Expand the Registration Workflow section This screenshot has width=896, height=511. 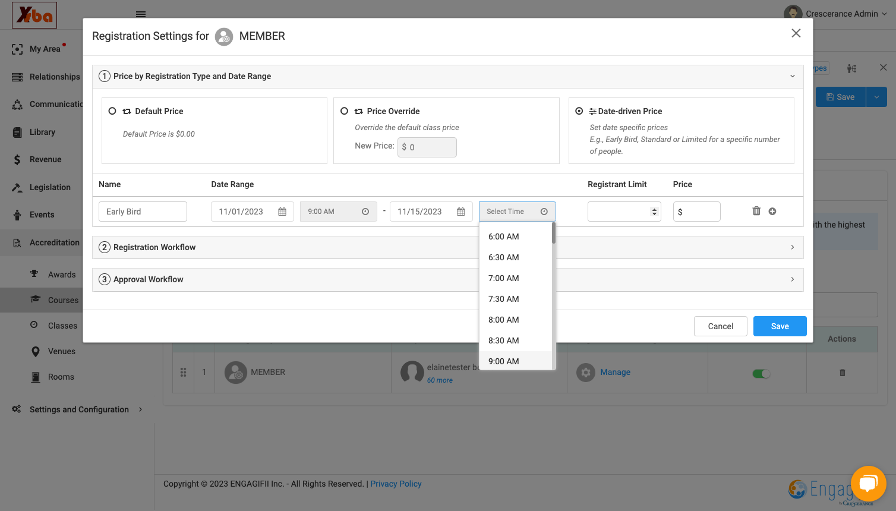point(792,247)
